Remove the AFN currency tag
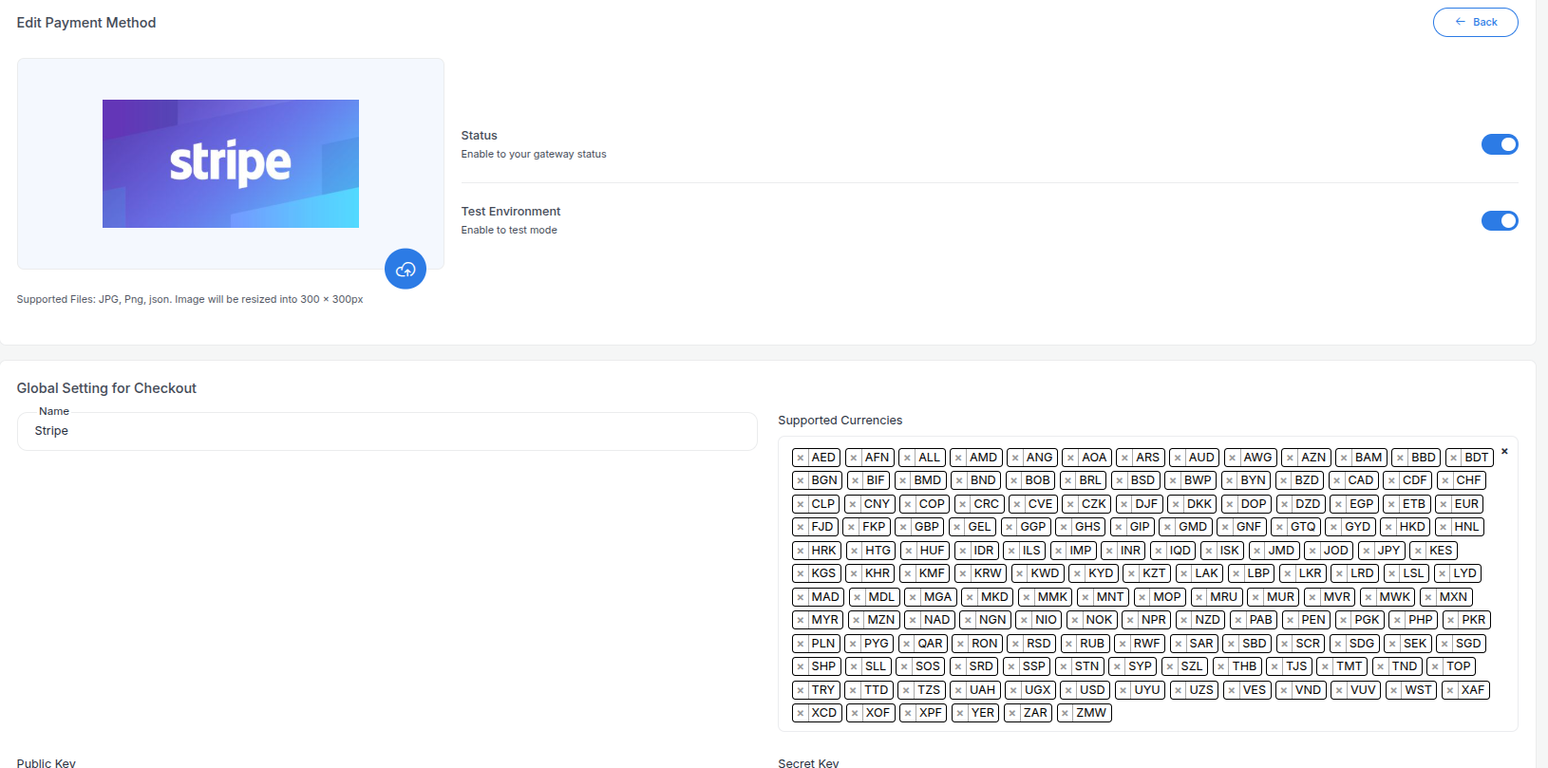The image size is (1548, 768). pos(854,458)
